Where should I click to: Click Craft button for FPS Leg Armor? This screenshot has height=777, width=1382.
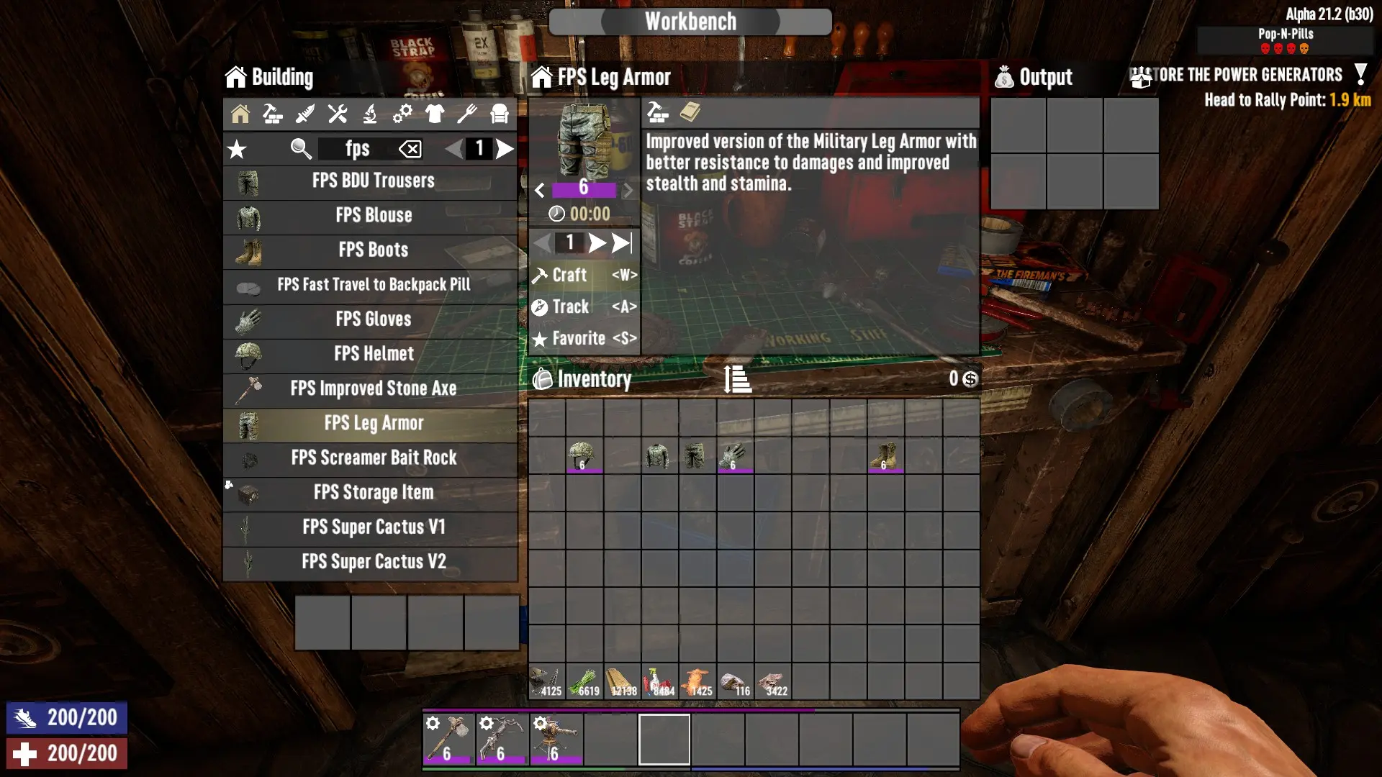[x=571, y=275]
